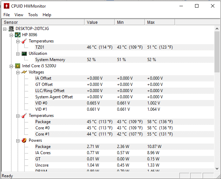Collapse the Voltages tree branch
The width and height of the screenshot is (221, 179).
[18, 72]
